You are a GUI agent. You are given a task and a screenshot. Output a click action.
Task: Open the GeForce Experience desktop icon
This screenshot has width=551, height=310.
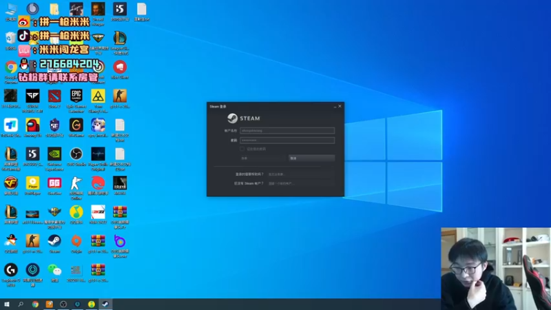click(x=54, y=154)
